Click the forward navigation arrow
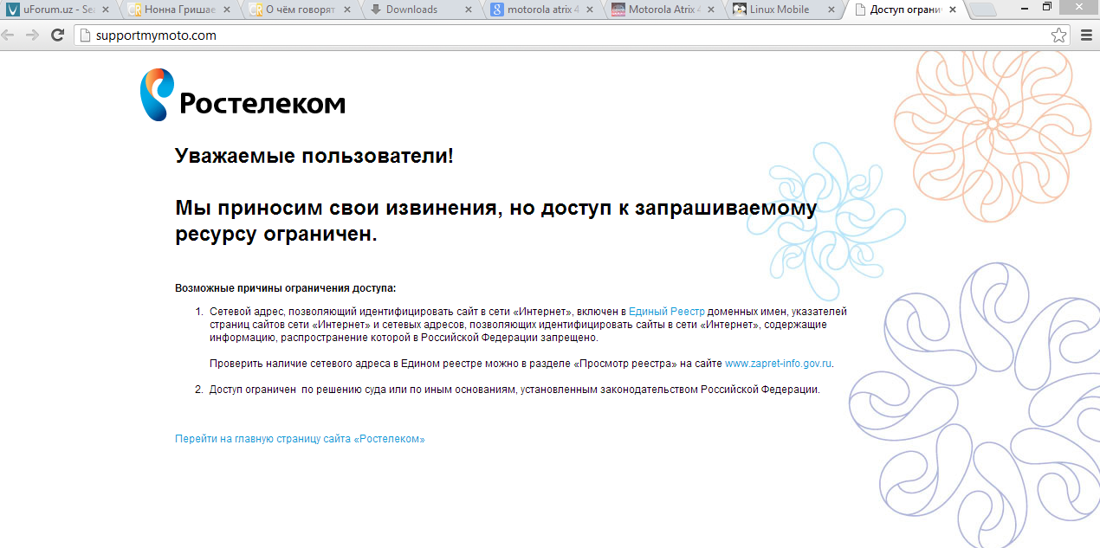 [33, 35]
